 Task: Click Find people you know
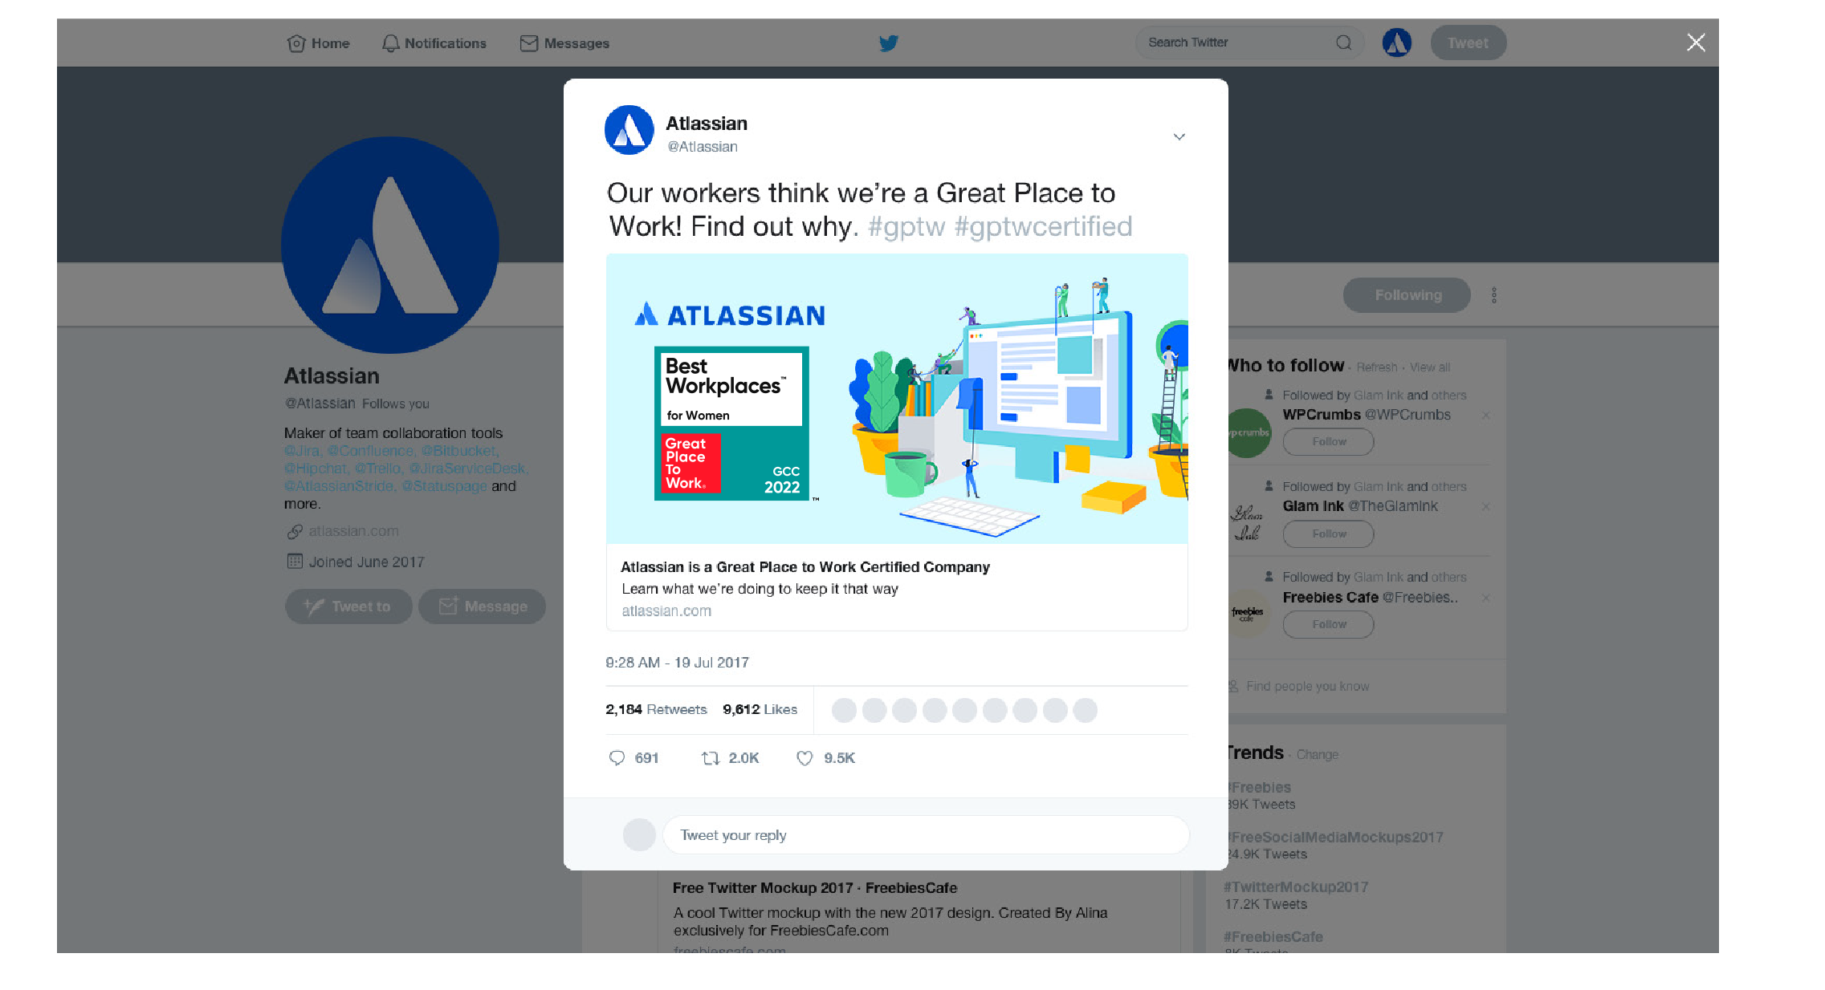1307,687
